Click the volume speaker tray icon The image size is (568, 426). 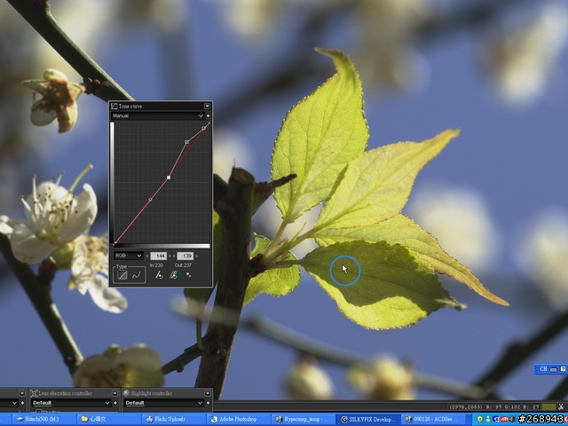(512, 420)
